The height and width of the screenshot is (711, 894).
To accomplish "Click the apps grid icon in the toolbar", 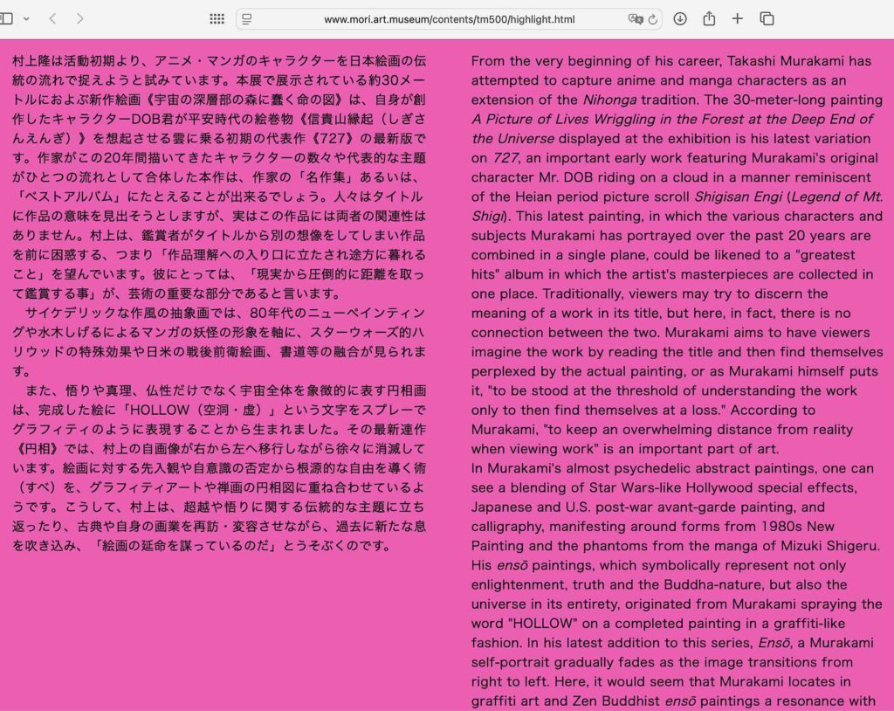I will click(217, 18).
